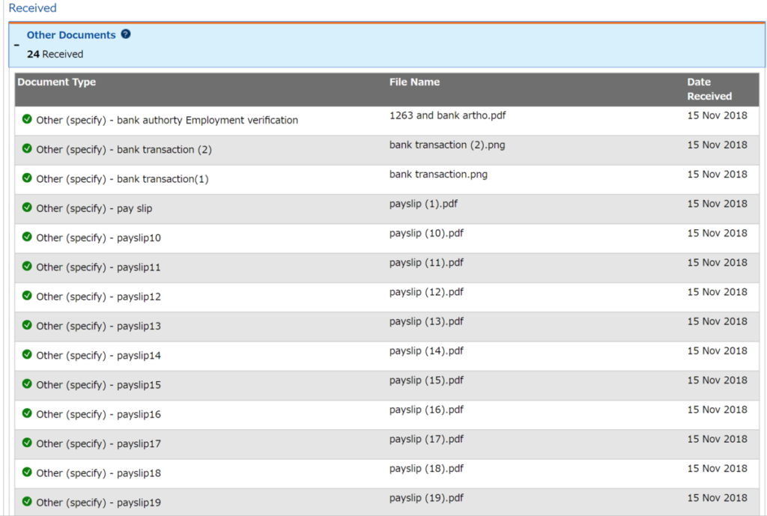Screen dimensions: 767x516
Task: Click green checkmark for bank authorty row
Action: 27,119
